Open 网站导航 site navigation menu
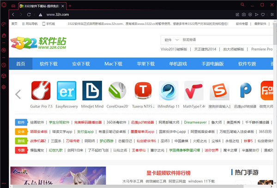277x188 pixels. click(30, 24)
